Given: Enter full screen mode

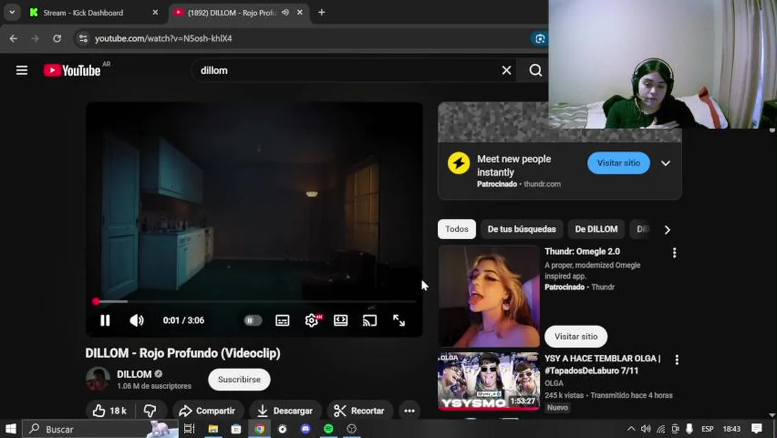Looking at the screenshot, I should point(399,321).
